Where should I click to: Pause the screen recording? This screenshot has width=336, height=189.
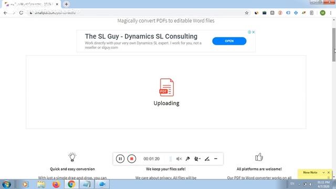click(120, 159)
